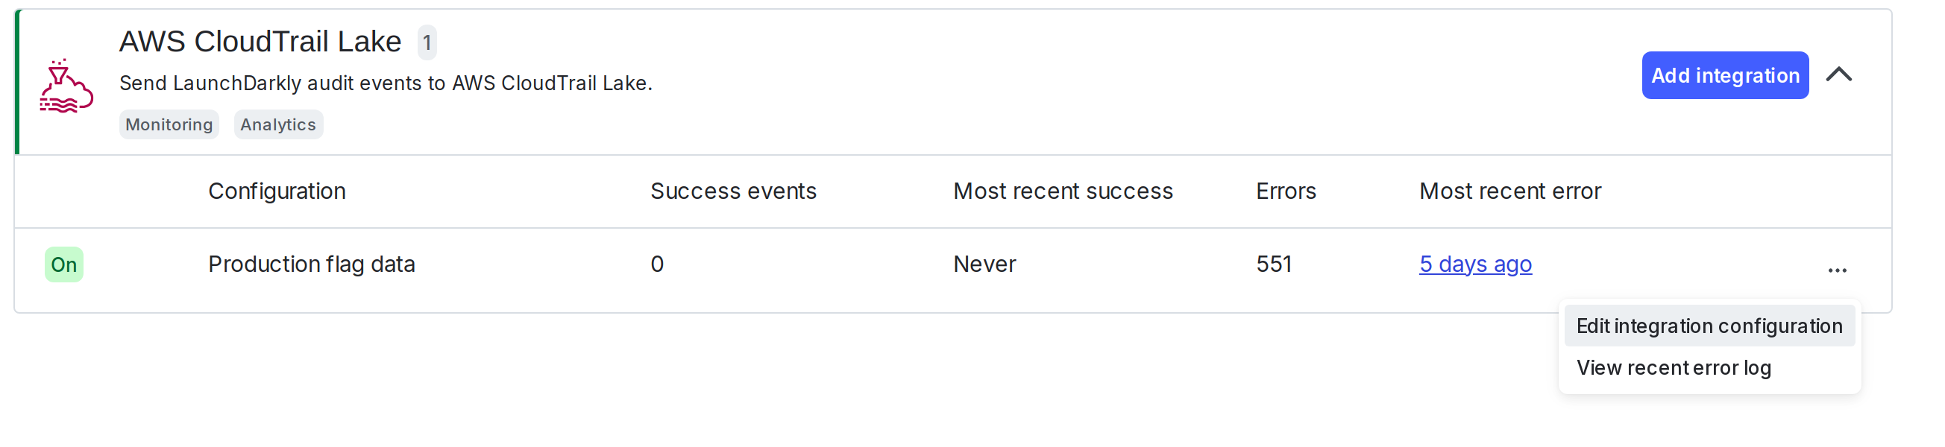Click the Errors column header
The width and height of the screenshot is (1945, 447).
[1285, 191]
